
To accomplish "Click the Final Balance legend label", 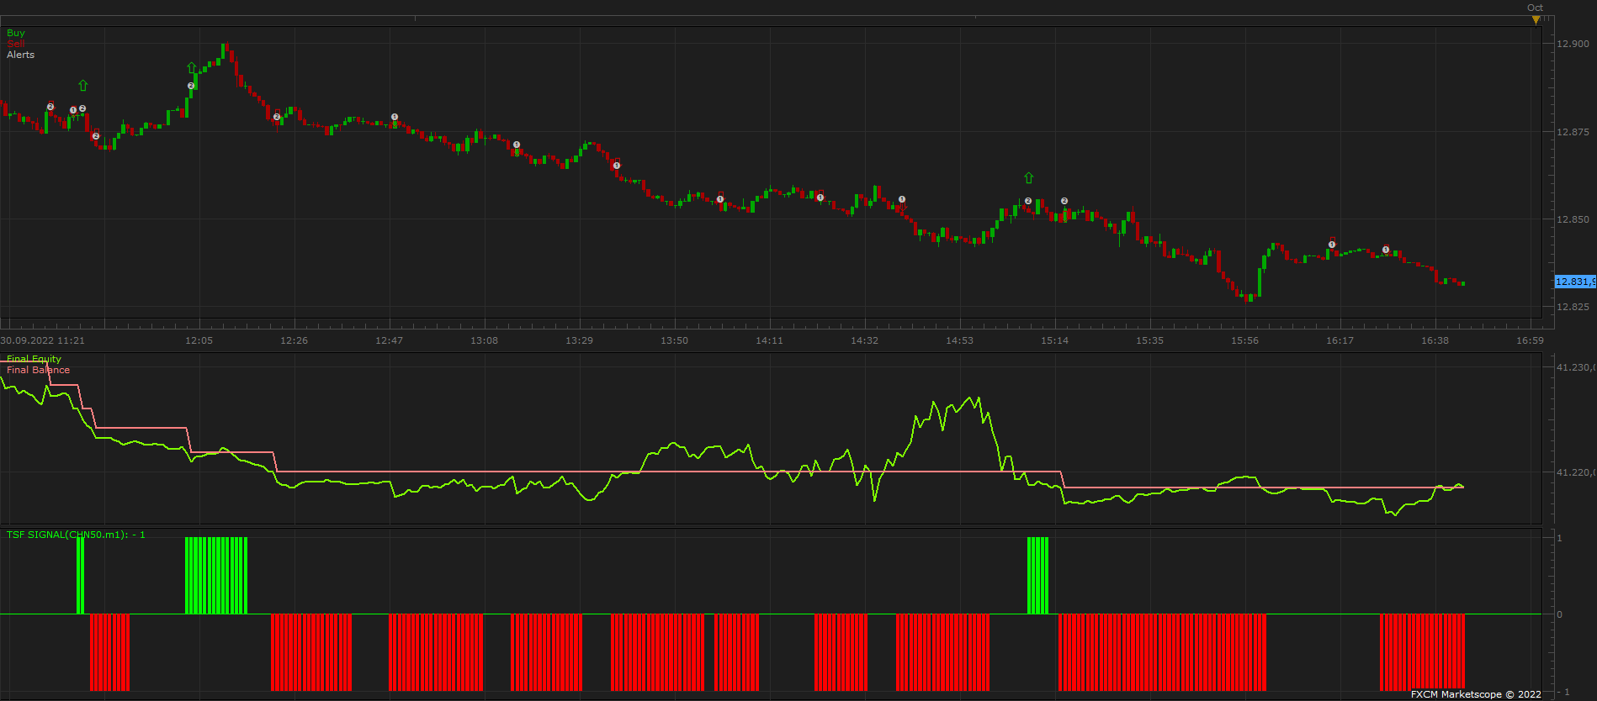I will coord(38,370).
